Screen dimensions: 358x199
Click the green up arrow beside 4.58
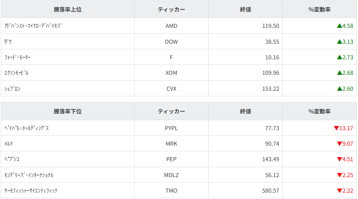tap(339, 26)
